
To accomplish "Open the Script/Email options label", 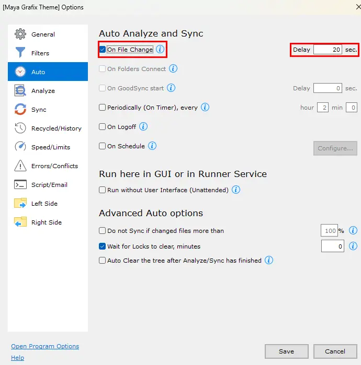I will pyautogui.click(x=49, y=185).
